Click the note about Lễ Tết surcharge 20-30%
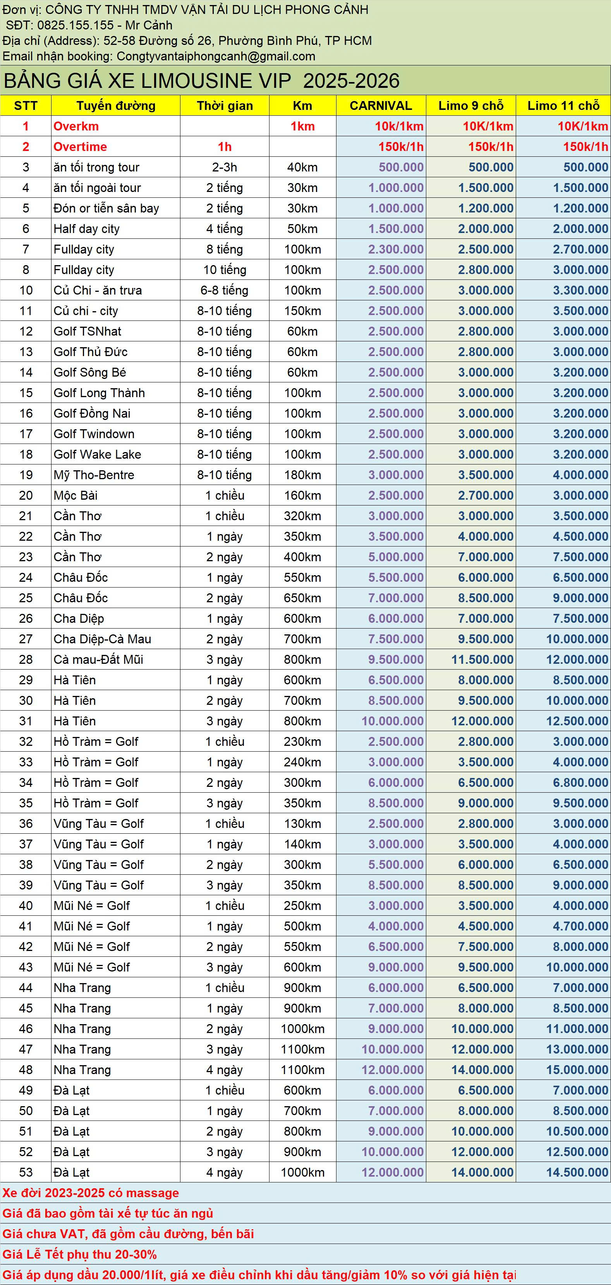The width and height of the screenshot is (611, 1285). (79, 1254)
